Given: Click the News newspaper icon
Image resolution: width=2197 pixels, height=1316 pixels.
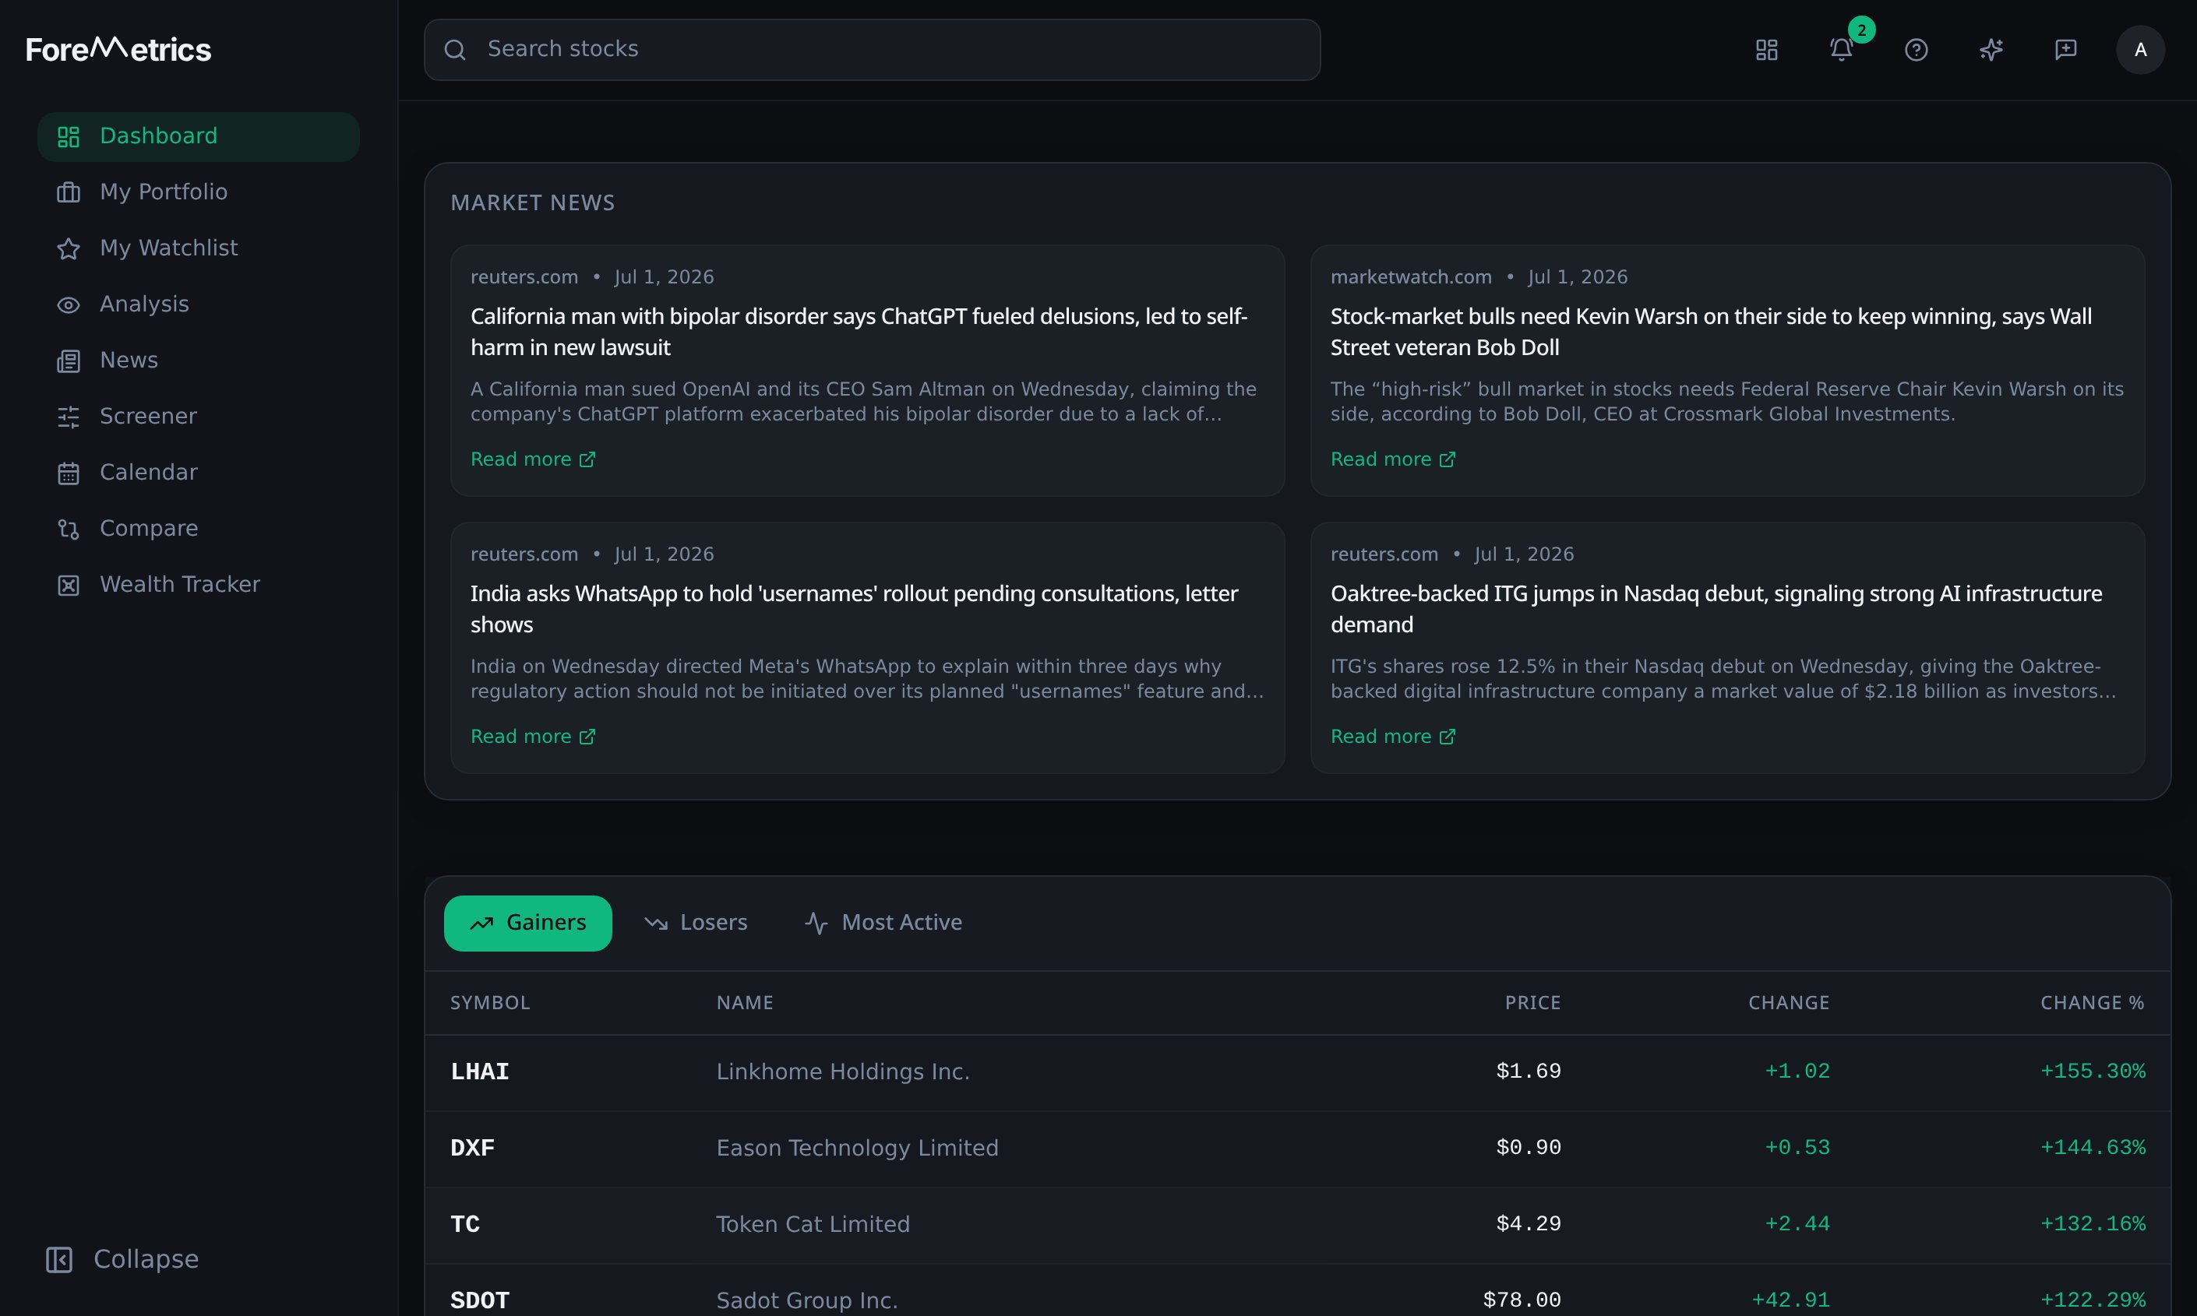Looking at the screenshot, I should click(69, 361).
